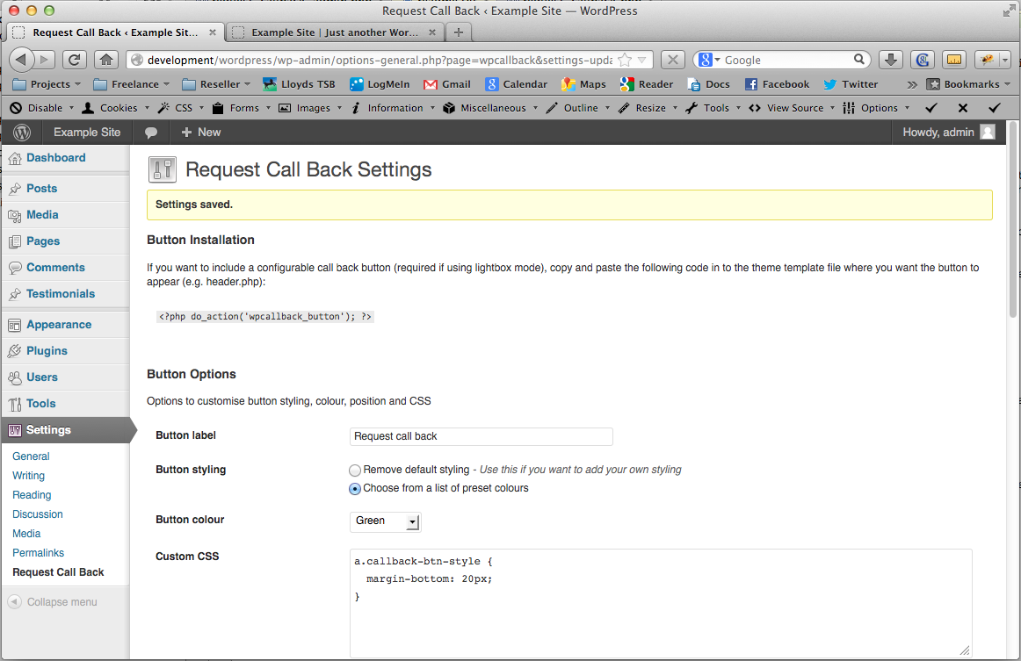This screenshot has width=1021, height=661.
Task: Click the search magnifier in Google box
Action: coord(859,59)
